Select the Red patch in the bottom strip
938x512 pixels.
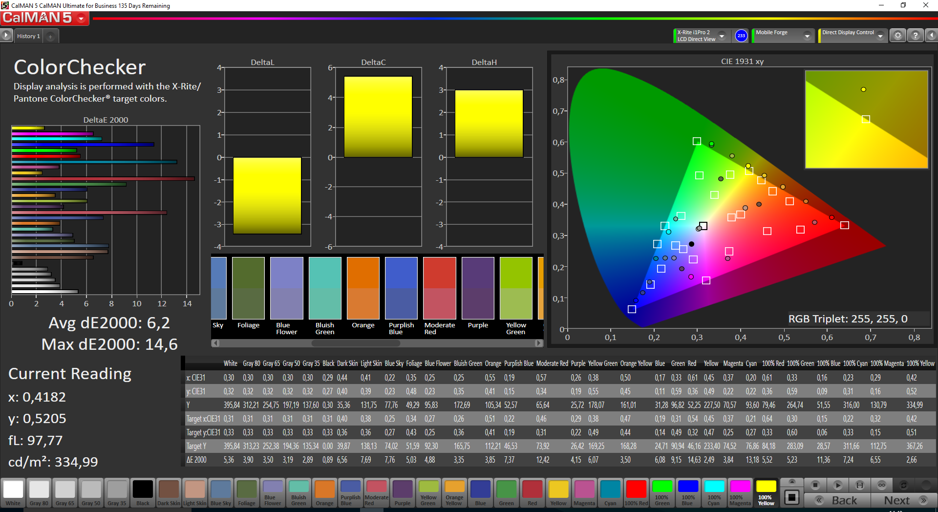click(x=532, y=493)
